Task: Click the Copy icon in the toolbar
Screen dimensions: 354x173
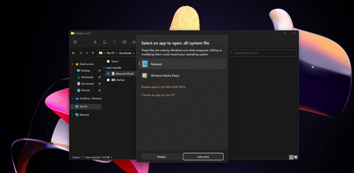Action: (105, 42)
